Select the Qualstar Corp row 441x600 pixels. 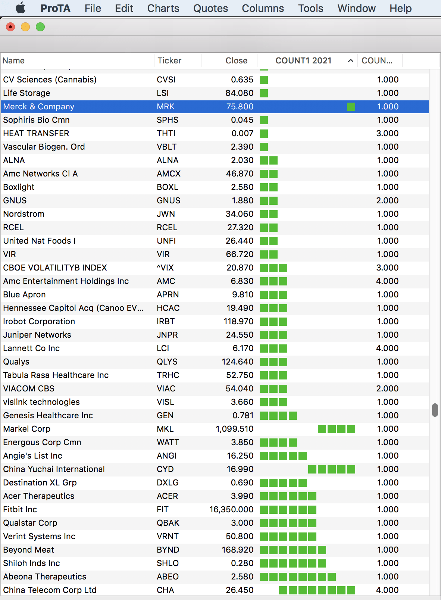point(215,523)
